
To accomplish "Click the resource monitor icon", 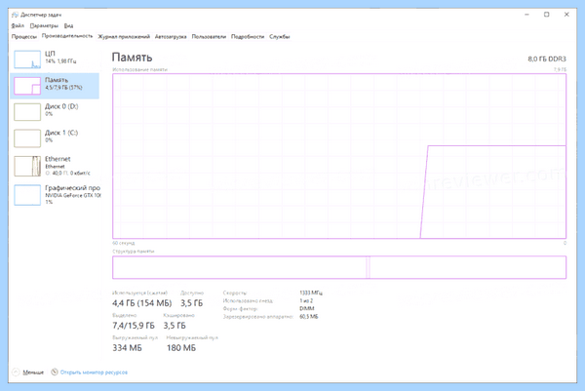I will (55, 371).
